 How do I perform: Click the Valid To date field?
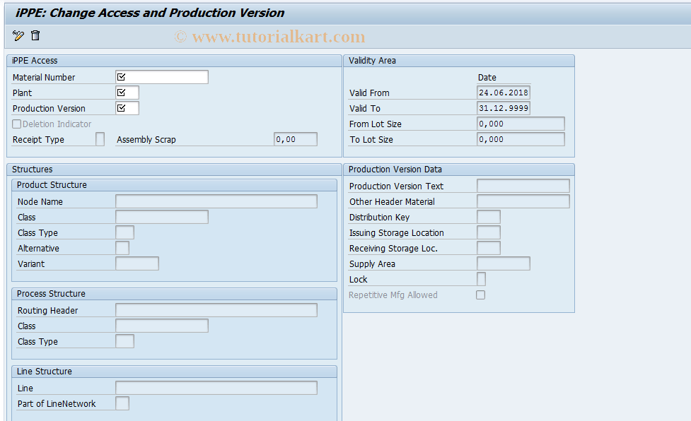click(502, 107)
